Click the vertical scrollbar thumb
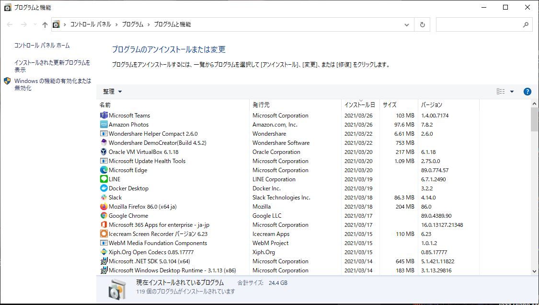Image resolution: width=539 pixels, height=305 pixels. click(534, 119)
